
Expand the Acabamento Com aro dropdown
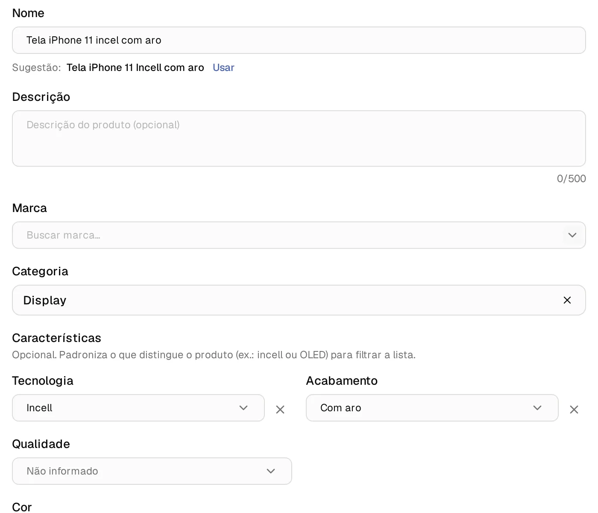tap(432, 408)
